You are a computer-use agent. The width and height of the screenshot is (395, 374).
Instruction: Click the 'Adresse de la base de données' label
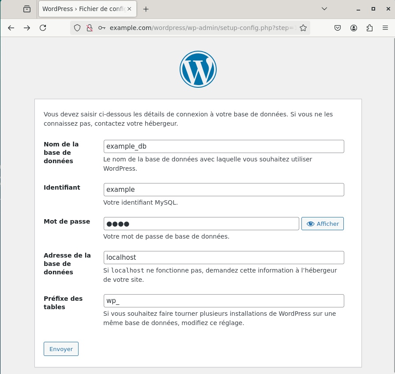pyautogui.click(x=67, y=263)
